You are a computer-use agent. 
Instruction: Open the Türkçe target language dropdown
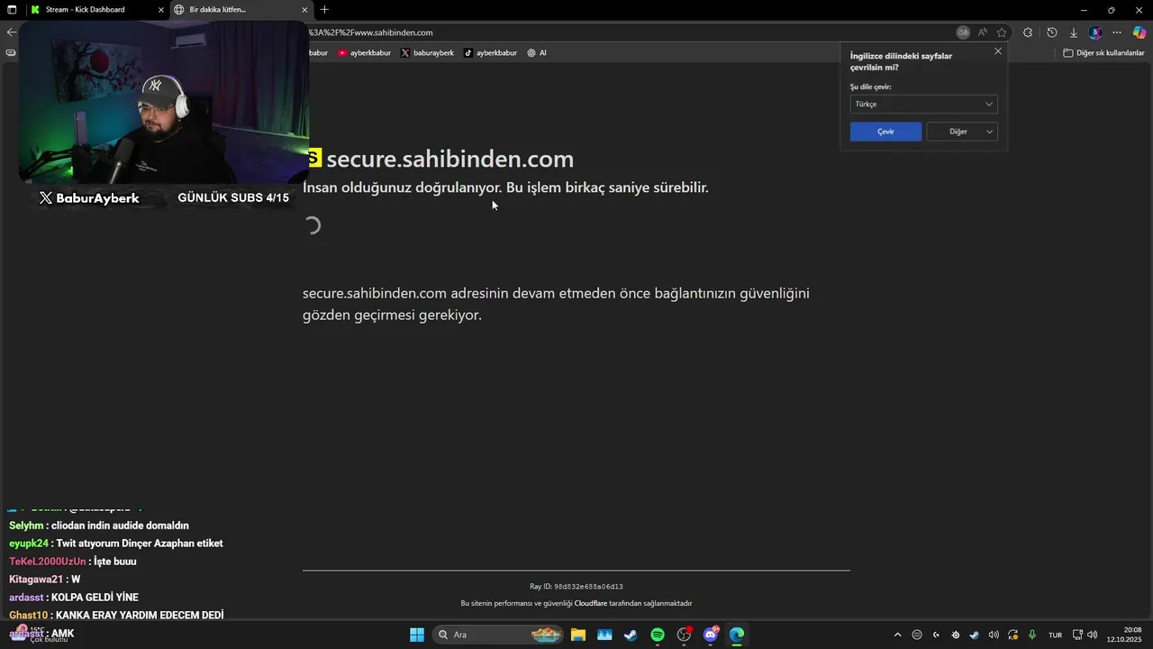click(x=923, y=104)
